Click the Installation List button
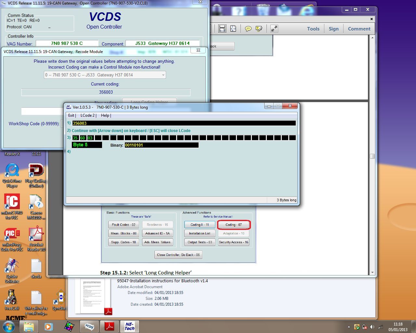Screen dimensions: 416x333 (x=200, y=233)
